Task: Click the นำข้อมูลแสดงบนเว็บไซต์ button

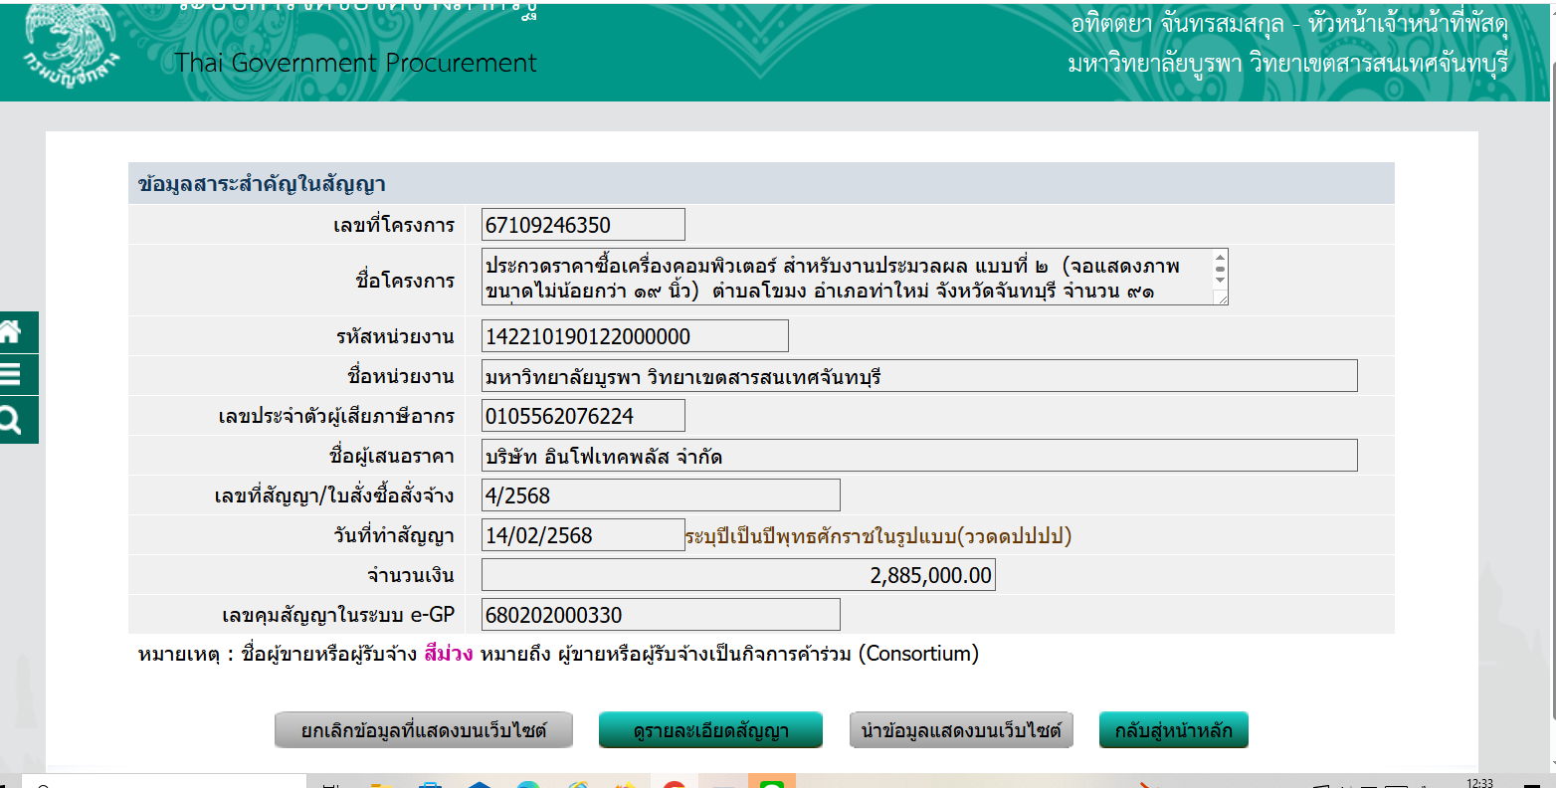Action: coord(960,731)
